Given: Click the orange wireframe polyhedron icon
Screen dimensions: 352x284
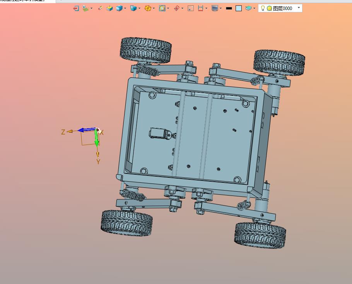Looking at the screenshot, I should [x=148, y=9].
